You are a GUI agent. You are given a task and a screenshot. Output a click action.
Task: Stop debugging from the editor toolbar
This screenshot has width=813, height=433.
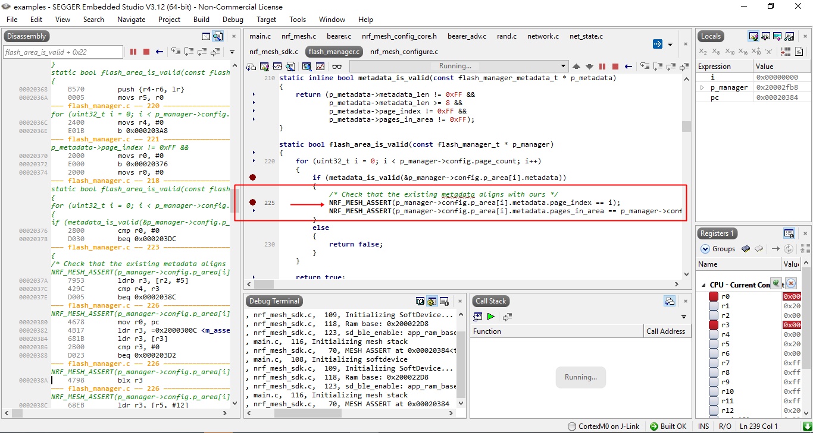click(x=615, y=66)
